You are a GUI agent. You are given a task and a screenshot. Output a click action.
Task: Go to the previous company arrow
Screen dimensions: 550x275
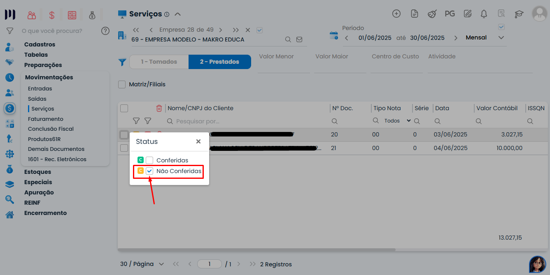[x=151, y=30]
